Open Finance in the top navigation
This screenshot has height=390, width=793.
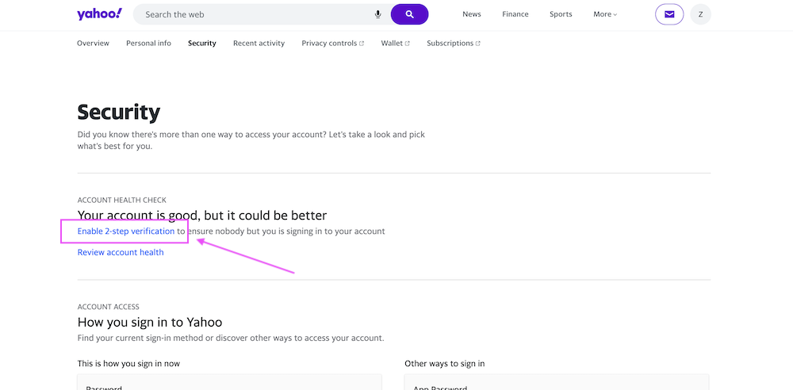[515, 14]
